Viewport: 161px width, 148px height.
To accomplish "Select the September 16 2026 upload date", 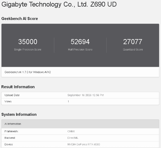I will (86, 95).
